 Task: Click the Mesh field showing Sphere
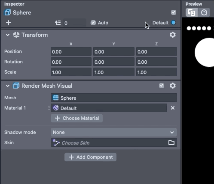click(x=114, y=98)
